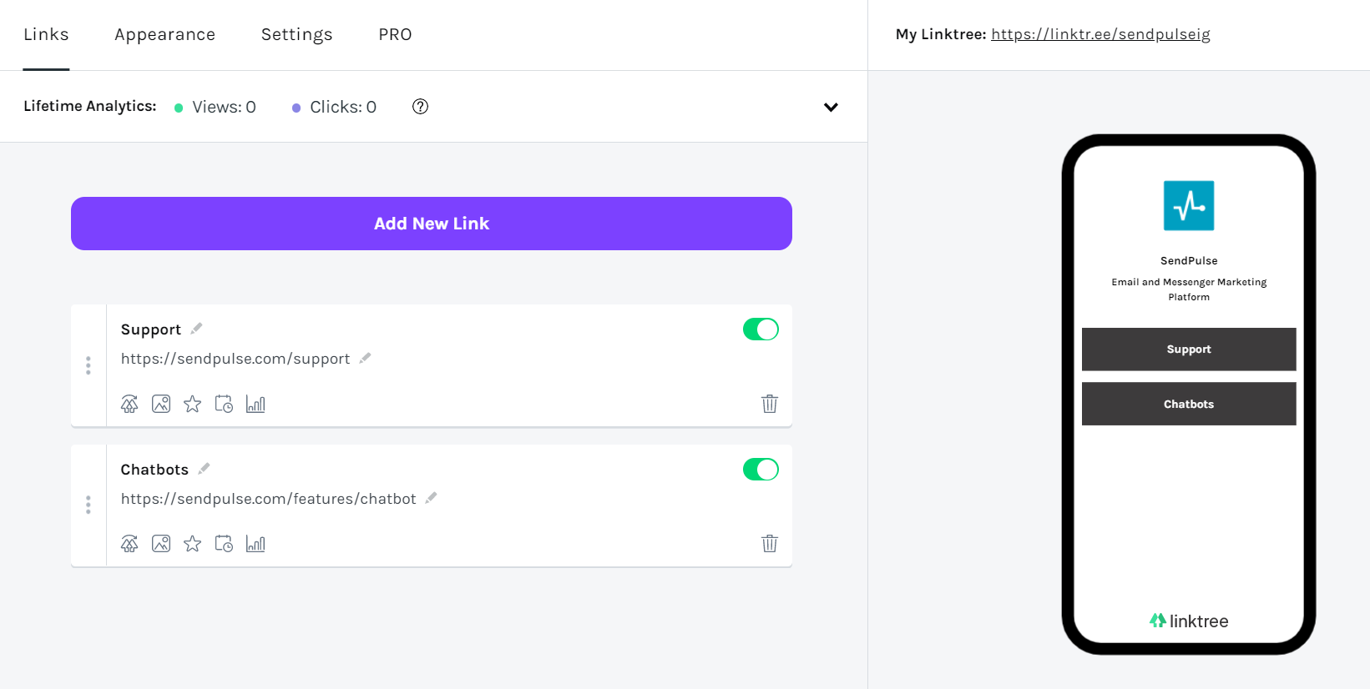This screenshot has width=1370, height=689.
Task: Turn off the Chatbots link toggle
Action: coord(760,469)
